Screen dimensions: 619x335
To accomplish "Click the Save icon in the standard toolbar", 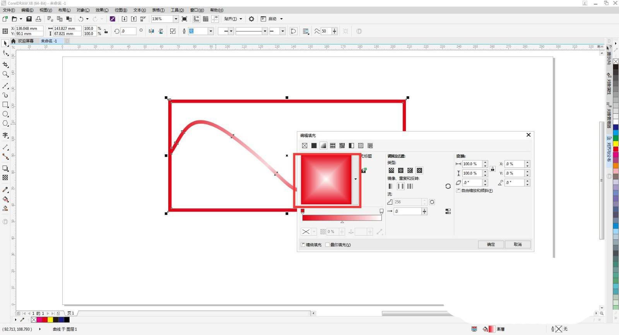I will click(29, 19).
